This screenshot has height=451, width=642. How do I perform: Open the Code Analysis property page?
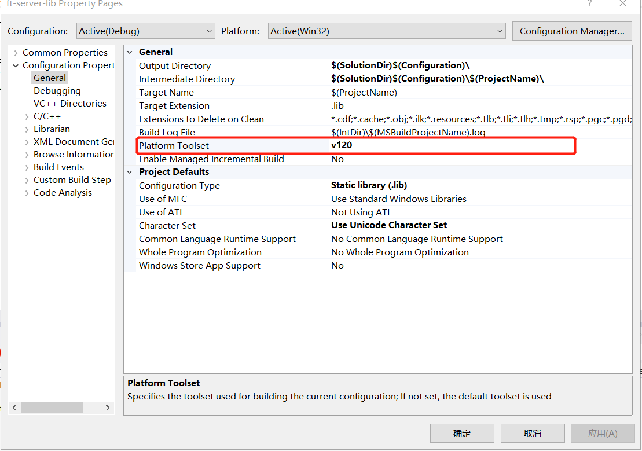(x=63, y=192)
